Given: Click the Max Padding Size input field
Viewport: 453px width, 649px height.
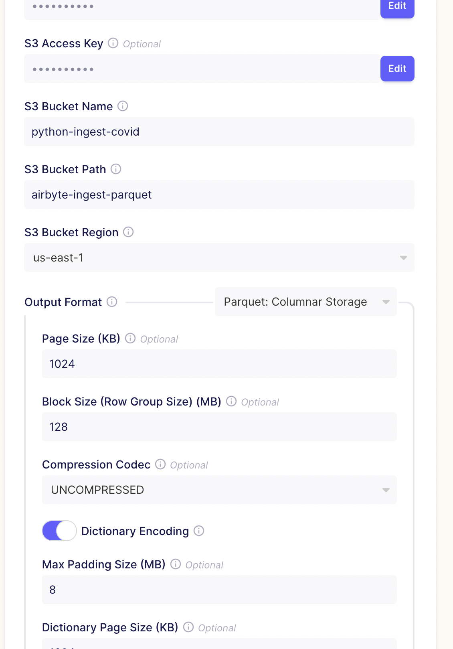Looking at the screenshot, I should tap(219, 590).
